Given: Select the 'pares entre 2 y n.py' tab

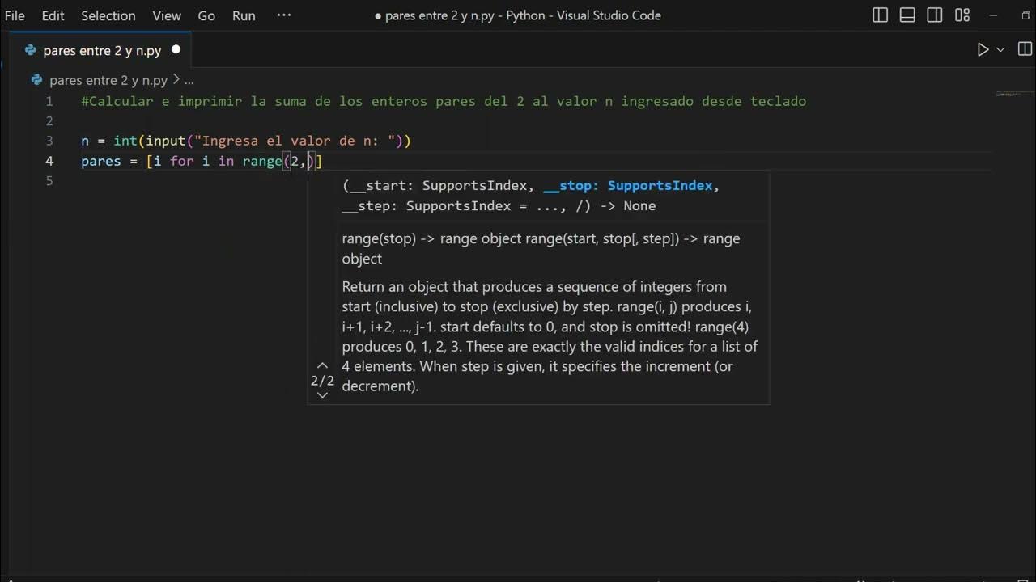Looking at the screenshot, I should (x=102, y=50).
